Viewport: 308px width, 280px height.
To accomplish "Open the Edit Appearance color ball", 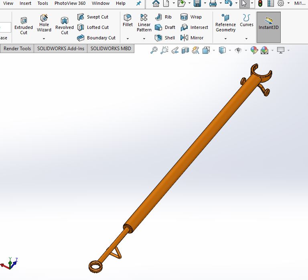I will (x=254, y=50).
